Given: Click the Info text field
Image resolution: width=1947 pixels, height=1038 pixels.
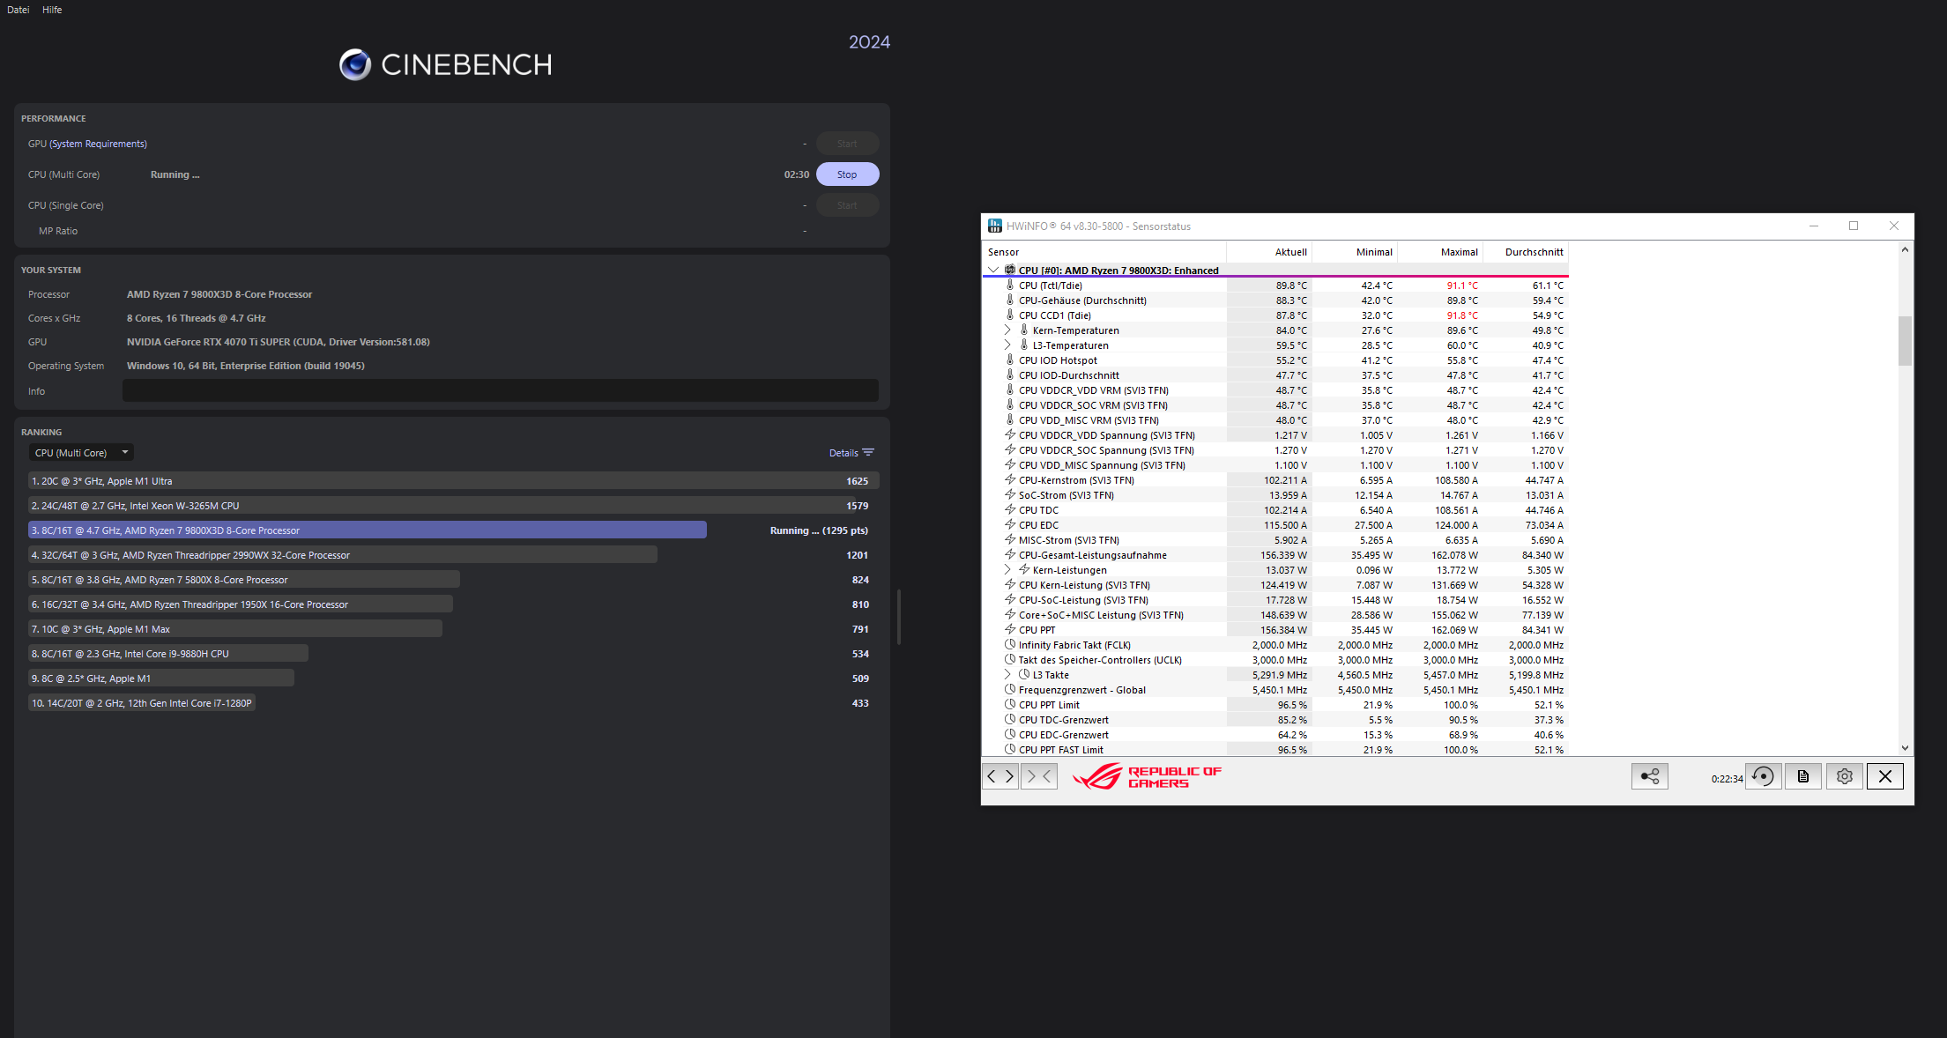Looking at the screenshot, I should 500,391.
